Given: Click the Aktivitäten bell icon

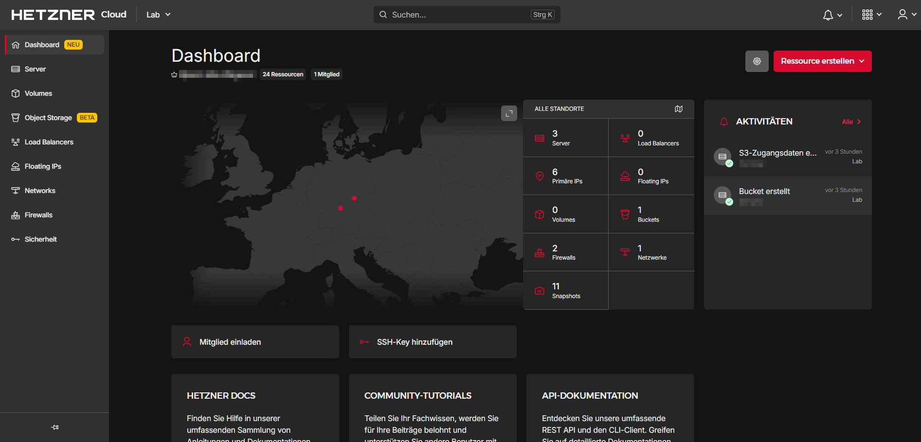Looking at the screenshot, I should click(x=724, y=122).
